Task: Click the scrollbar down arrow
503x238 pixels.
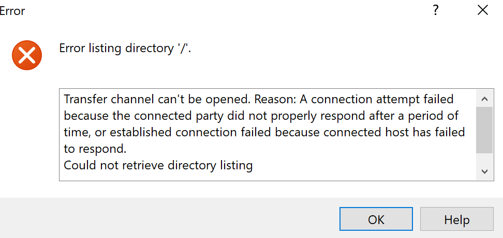Action: [x=484, y=171]
